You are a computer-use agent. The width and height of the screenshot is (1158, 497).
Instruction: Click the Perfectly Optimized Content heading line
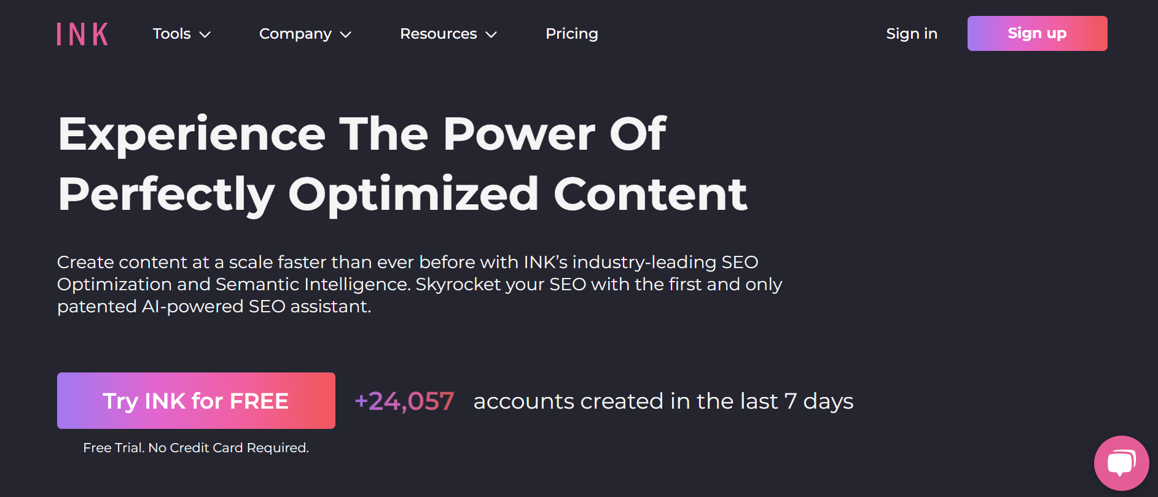[x=402, y=194]
